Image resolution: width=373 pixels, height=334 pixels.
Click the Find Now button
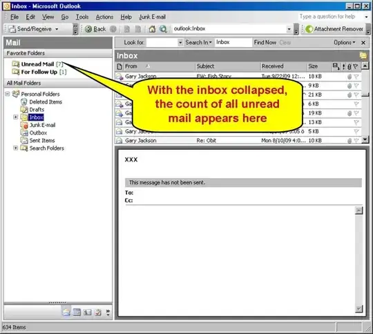(x=265, y=43)
